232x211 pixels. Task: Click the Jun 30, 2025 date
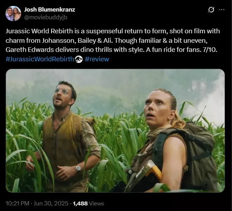tap(51, 203)
